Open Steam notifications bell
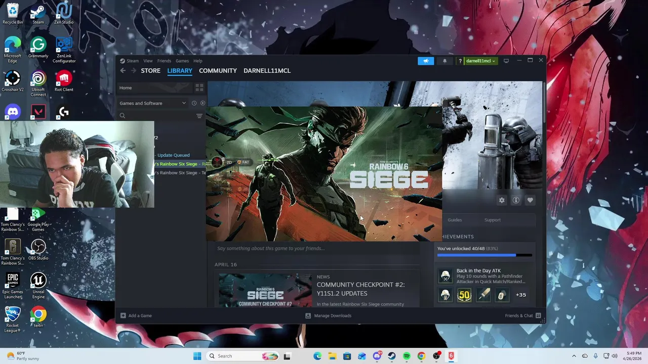Screen dimensions: 648x364 445,61
